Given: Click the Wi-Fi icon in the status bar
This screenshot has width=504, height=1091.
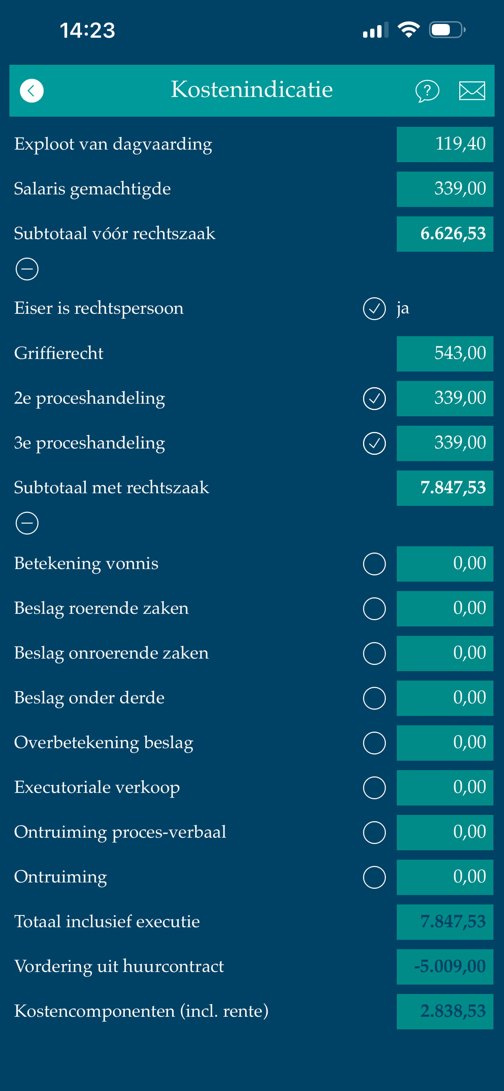Looking at the screenshot, I should tap(407, 29).
